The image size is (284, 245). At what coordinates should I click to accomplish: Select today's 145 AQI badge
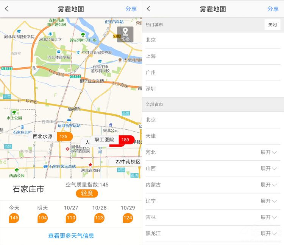coord(14,218)
